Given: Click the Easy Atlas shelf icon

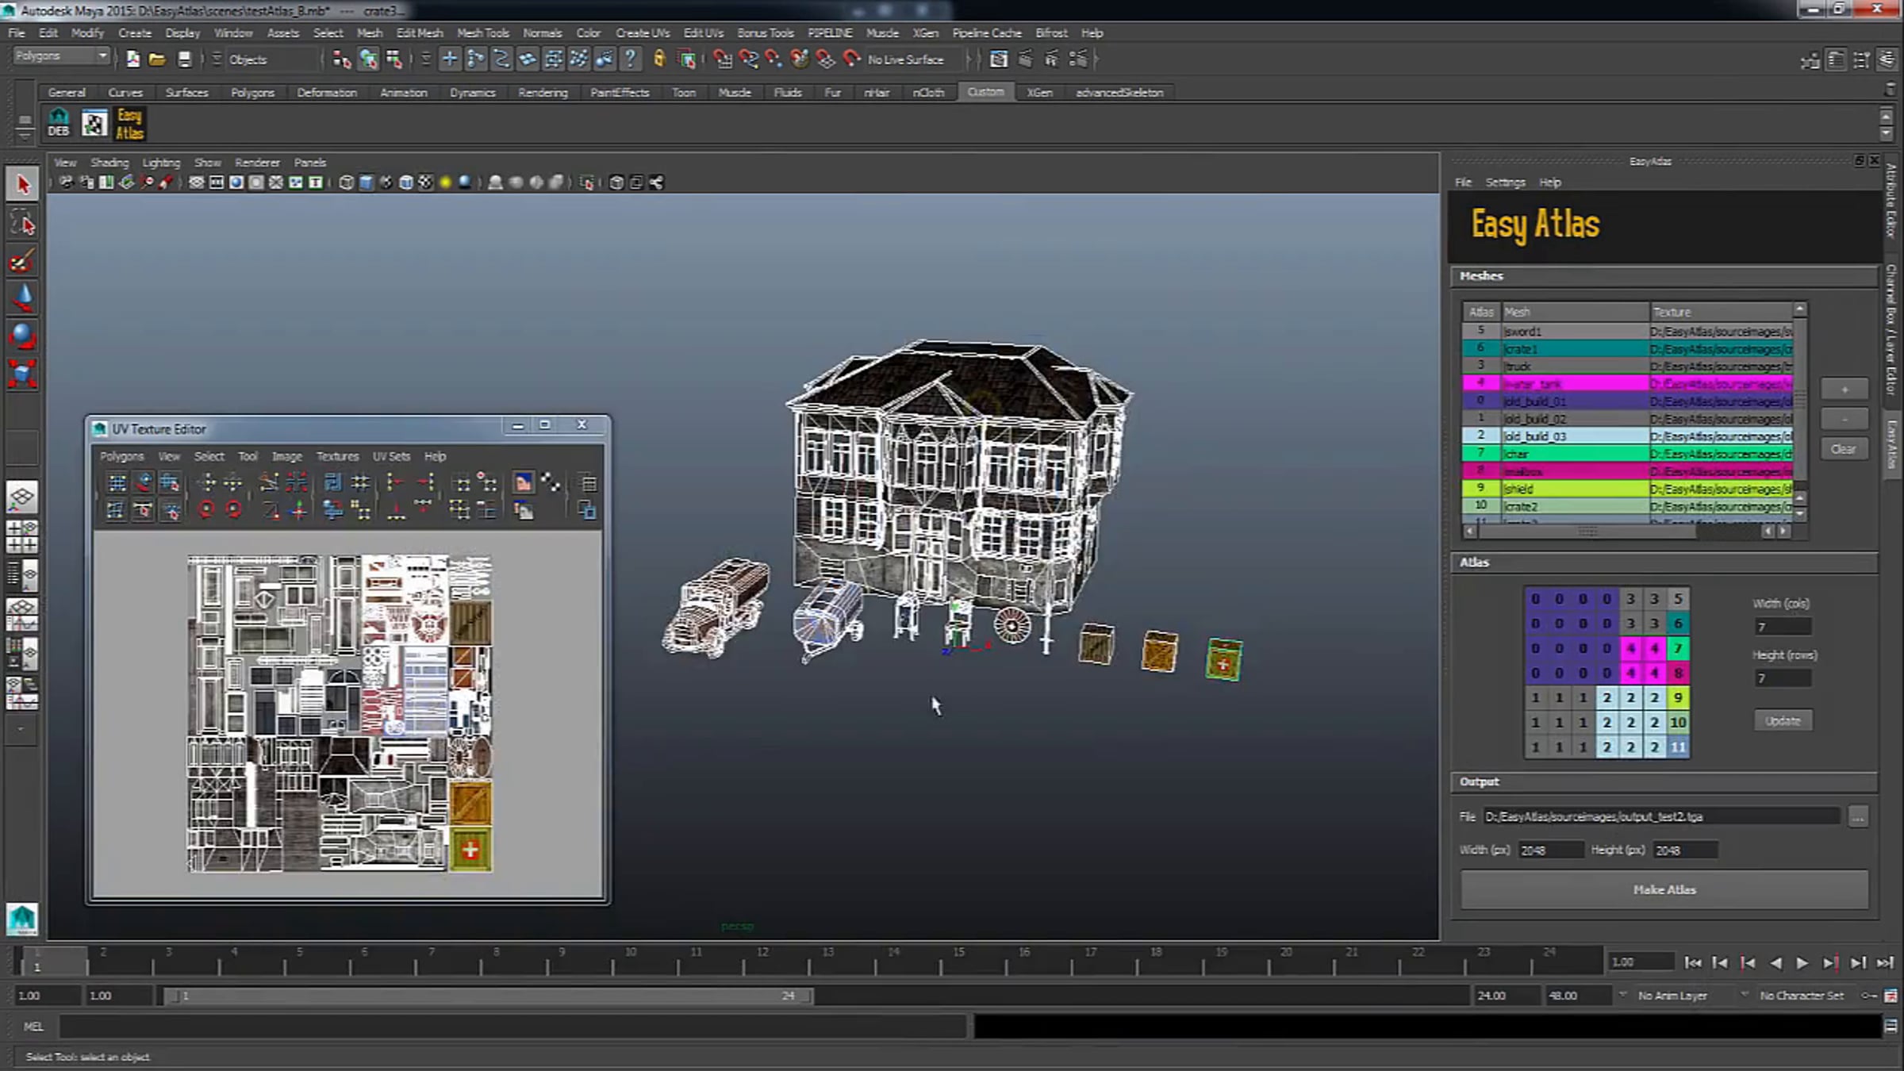Looking at the screenshot, I should point(129,124).
